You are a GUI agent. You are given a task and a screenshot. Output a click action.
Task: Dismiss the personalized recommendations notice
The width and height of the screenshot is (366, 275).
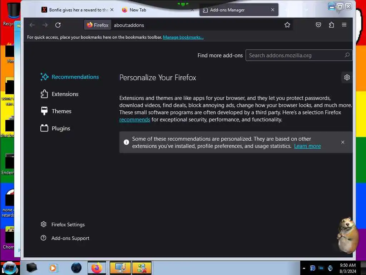coord(343,142)
